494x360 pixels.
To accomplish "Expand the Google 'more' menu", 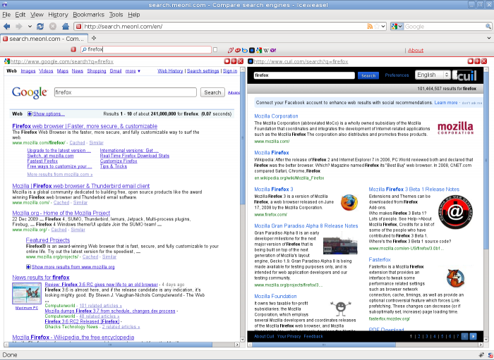I will click(133, 71).
